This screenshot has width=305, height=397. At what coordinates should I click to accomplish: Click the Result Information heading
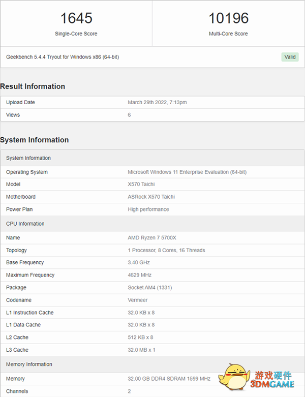[33, 86]
